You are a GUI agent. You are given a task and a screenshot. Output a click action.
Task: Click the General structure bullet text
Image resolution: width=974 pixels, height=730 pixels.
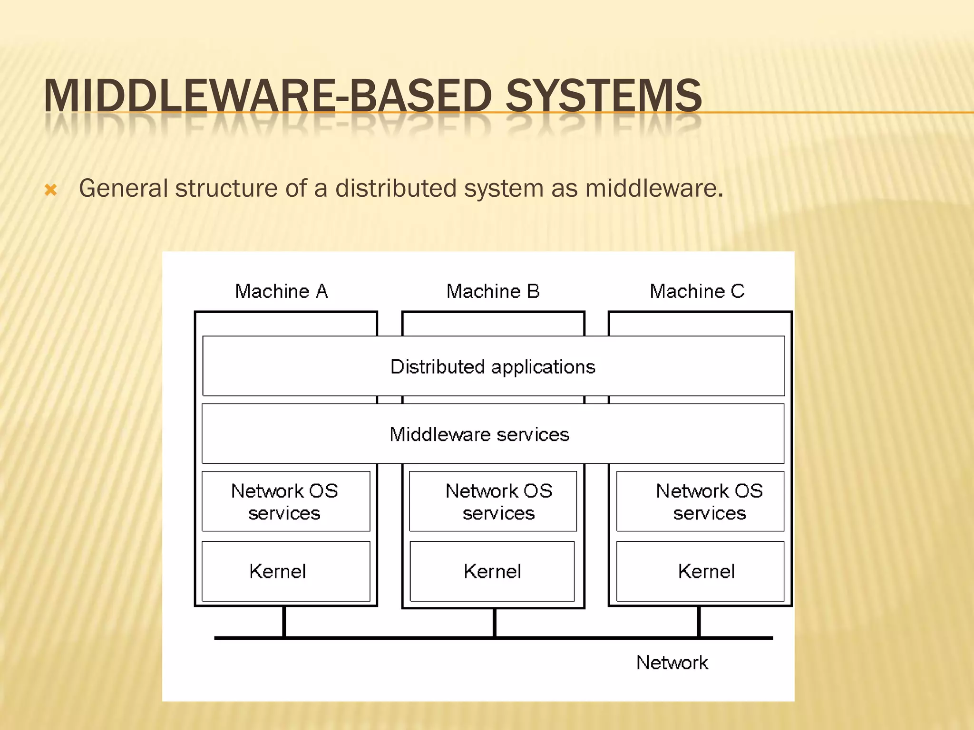(400, 188)
